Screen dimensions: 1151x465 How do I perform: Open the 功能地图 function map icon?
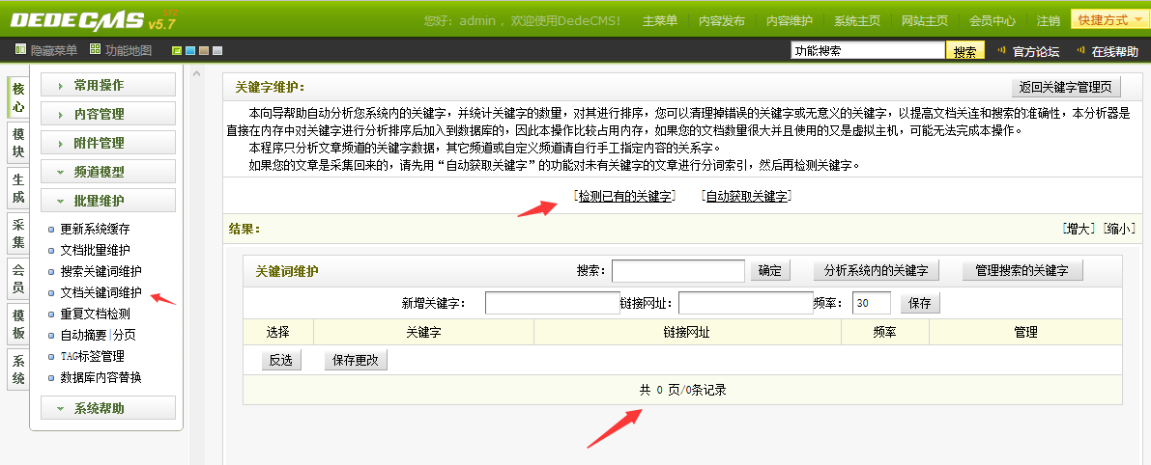click(x=95, y=50)
